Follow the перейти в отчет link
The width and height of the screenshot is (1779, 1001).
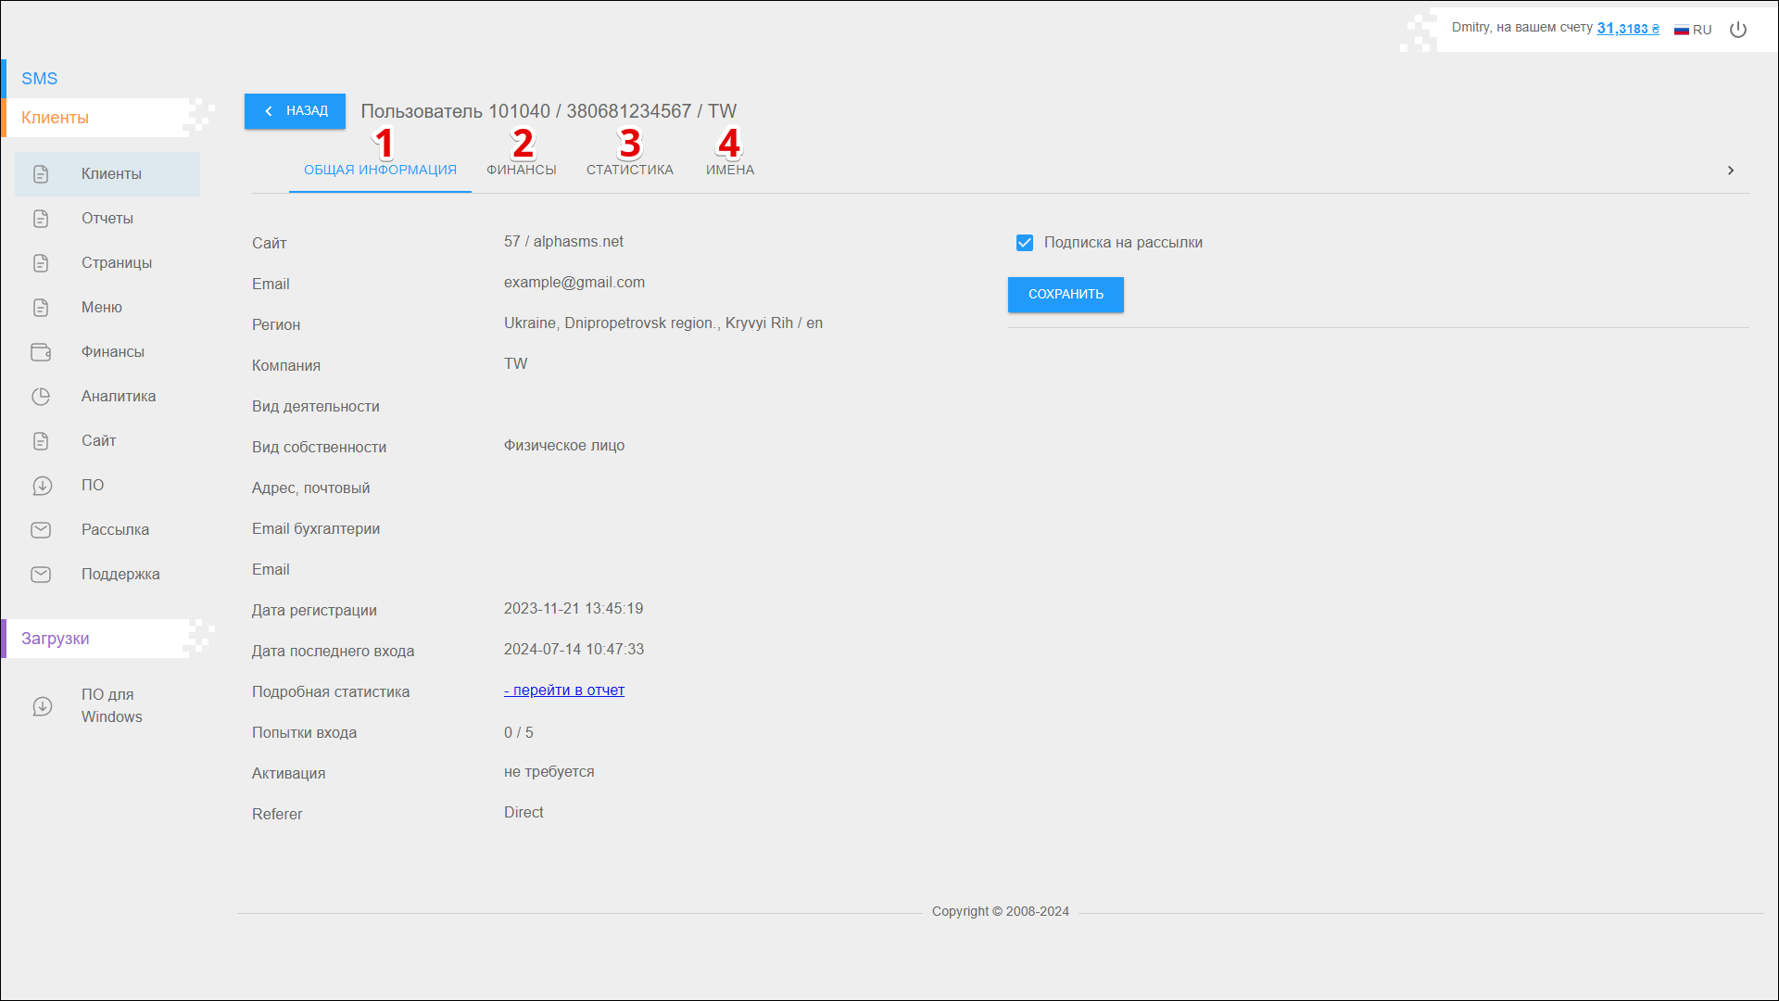coord(564,691)
